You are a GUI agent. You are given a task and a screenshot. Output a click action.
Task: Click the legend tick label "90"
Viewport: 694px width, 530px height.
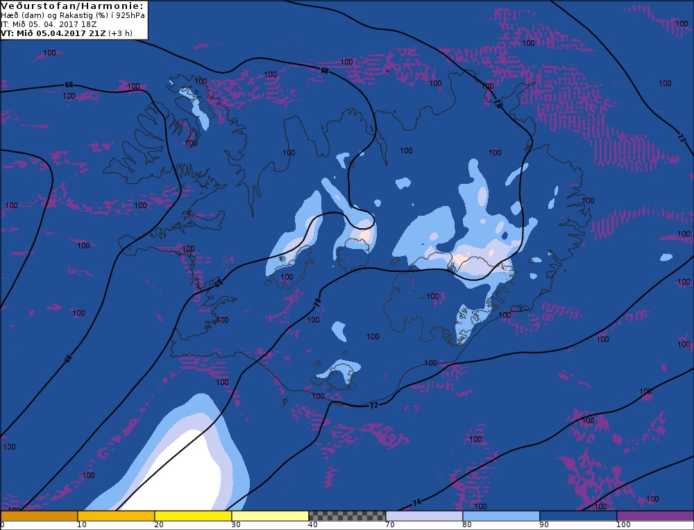click(x=543, y=525)
